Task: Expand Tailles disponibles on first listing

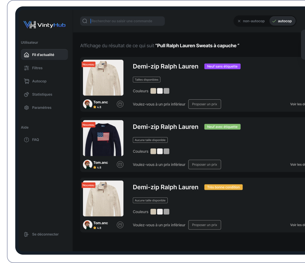Action: [147, 80]
